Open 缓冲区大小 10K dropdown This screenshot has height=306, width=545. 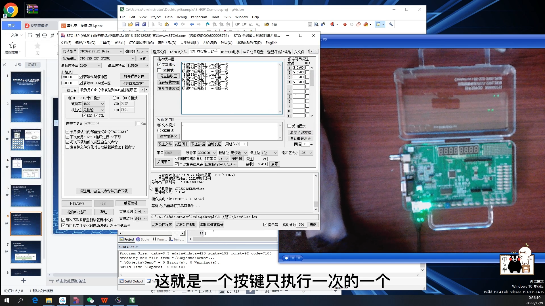coord(306,153)
